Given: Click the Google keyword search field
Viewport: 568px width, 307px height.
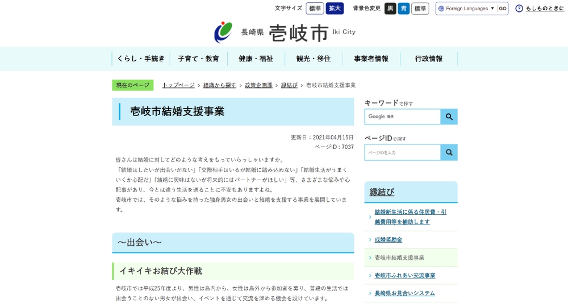Looking at the screenshot, I should 403,117.
